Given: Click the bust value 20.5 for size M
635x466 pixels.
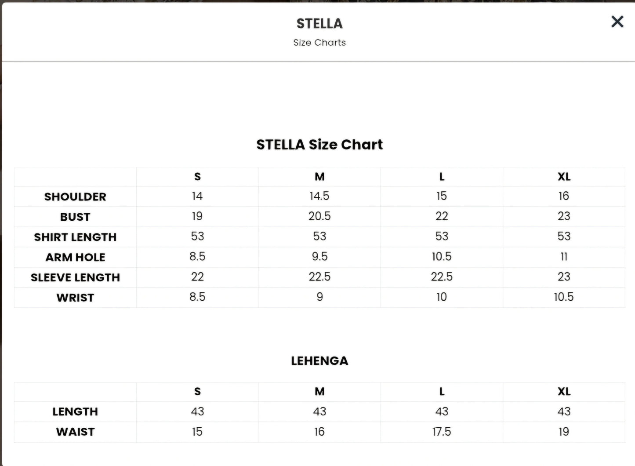Looking at the screenshot, I should 319,216.
